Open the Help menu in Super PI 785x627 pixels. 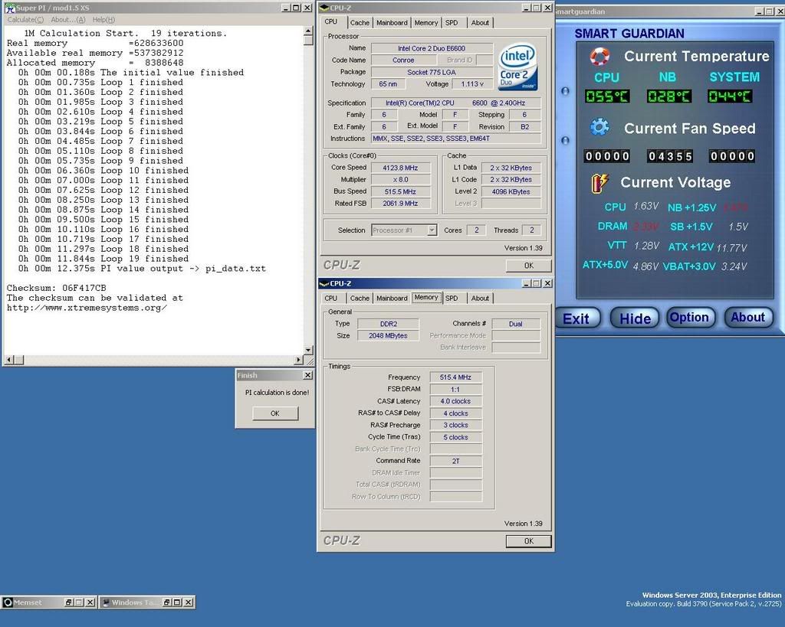coord(103,19)
